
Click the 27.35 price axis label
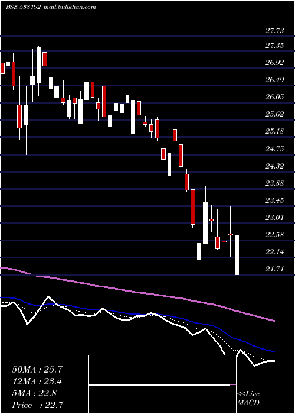pyautogui.click(x=275, y=46)
